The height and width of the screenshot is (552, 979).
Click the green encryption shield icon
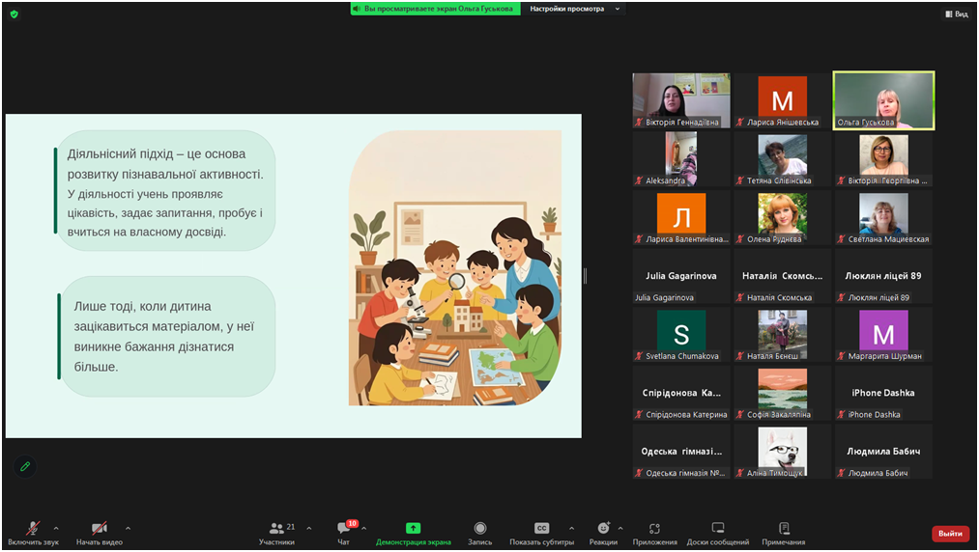click(14, 14)
